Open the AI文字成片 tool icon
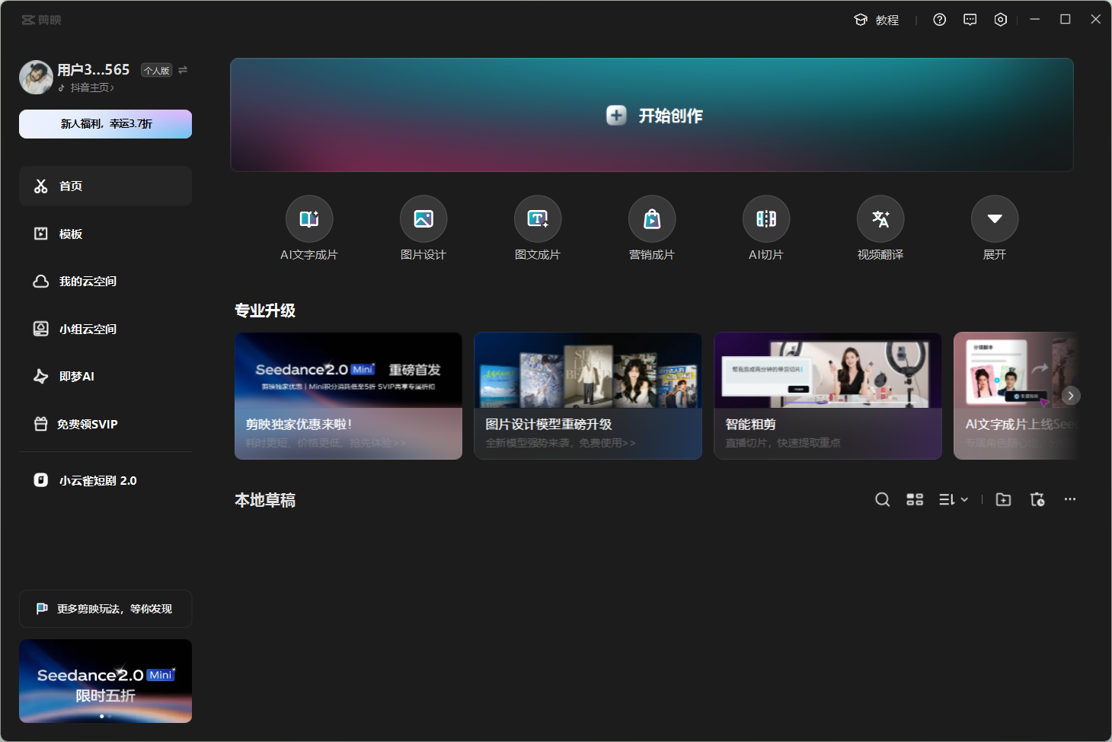Image resolution: width=1112 pixels, height=742 pixels. (308, 219)
